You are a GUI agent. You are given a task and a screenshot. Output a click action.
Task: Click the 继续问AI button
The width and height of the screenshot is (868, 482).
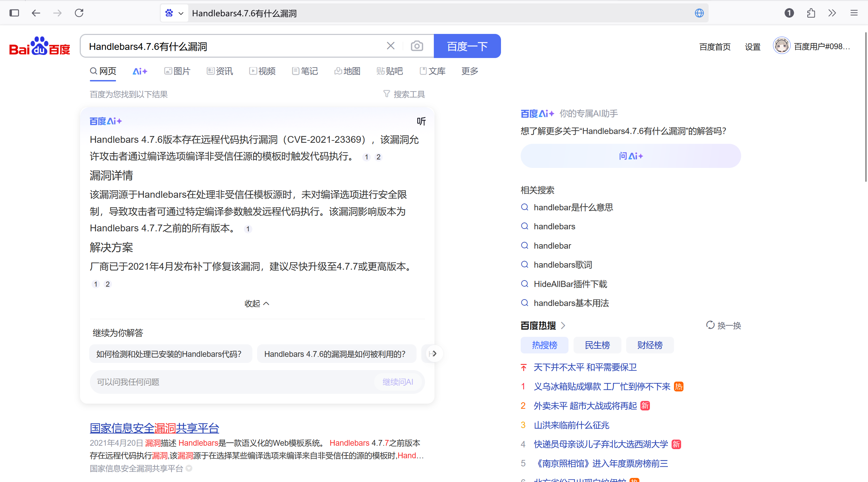(398, 382)
